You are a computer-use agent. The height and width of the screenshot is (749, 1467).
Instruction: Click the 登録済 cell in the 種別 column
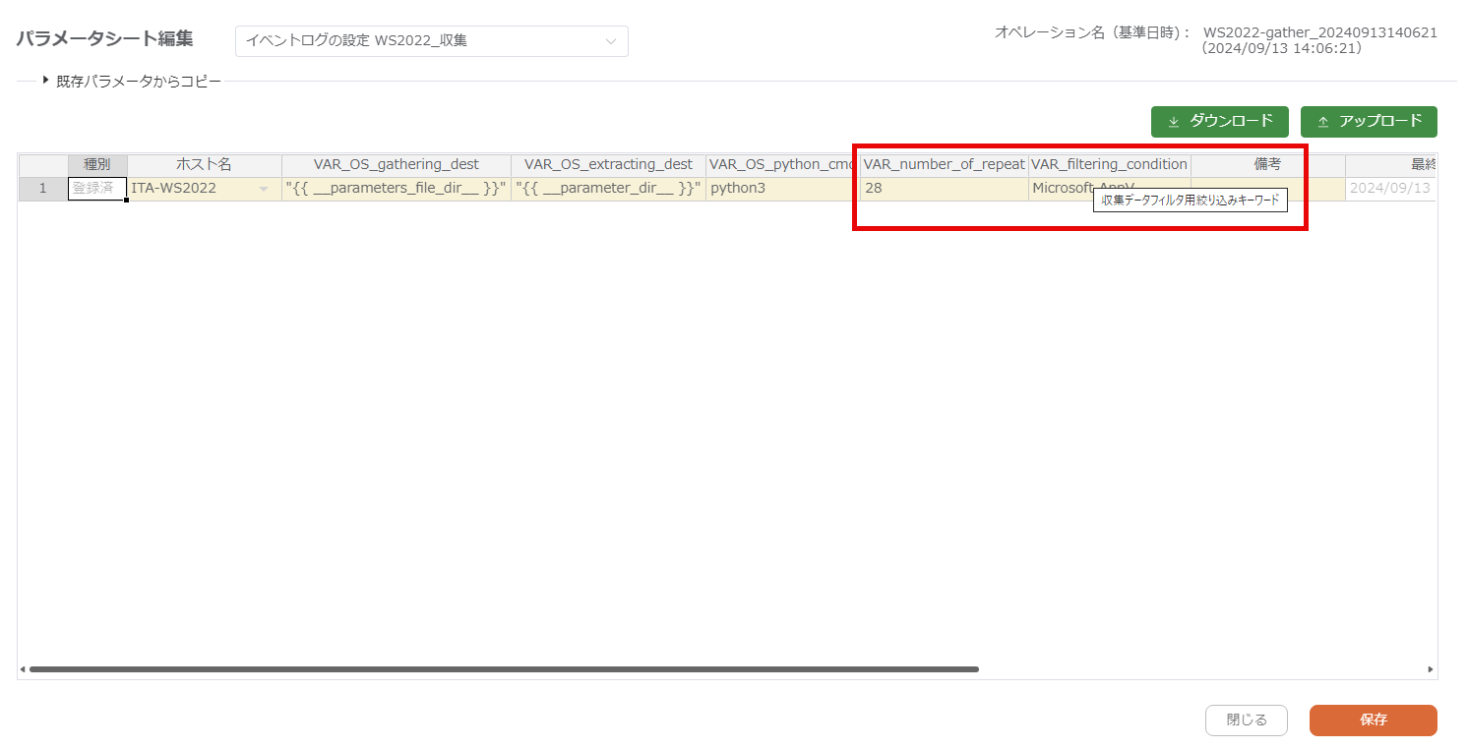point(96,188)
